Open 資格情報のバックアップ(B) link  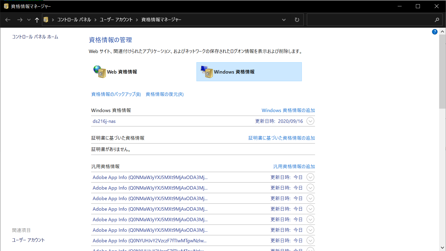(116, 94)
